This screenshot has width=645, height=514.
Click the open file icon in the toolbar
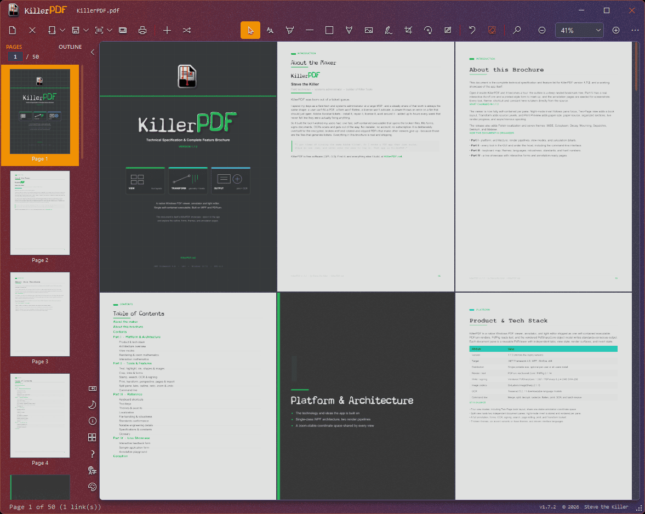coord(52,31)
